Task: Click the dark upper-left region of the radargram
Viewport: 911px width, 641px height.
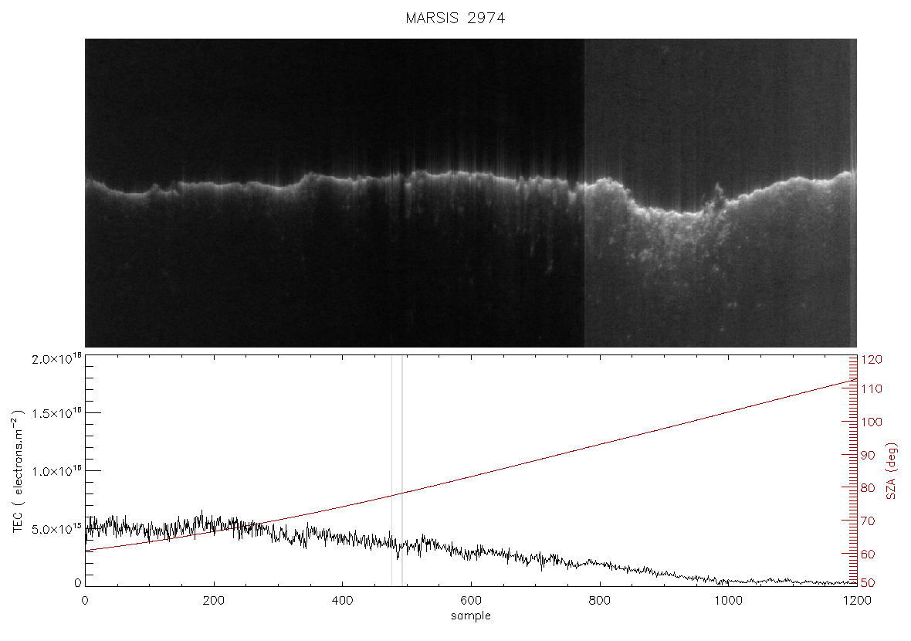Action: coord(232,104)
